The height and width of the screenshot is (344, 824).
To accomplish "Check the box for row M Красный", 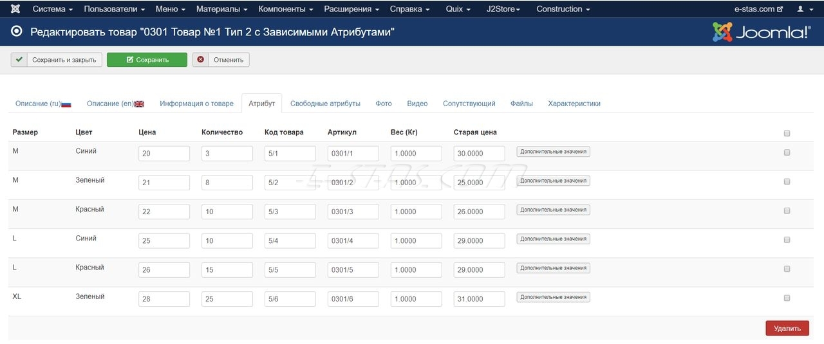I will pos(787,211).
